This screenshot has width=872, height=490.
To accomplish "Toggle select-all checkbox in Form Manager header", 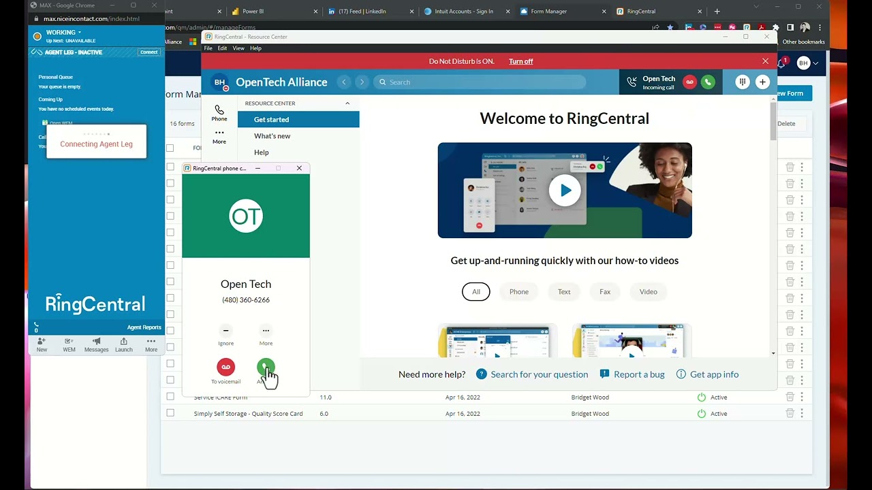I will click(170, 148).
